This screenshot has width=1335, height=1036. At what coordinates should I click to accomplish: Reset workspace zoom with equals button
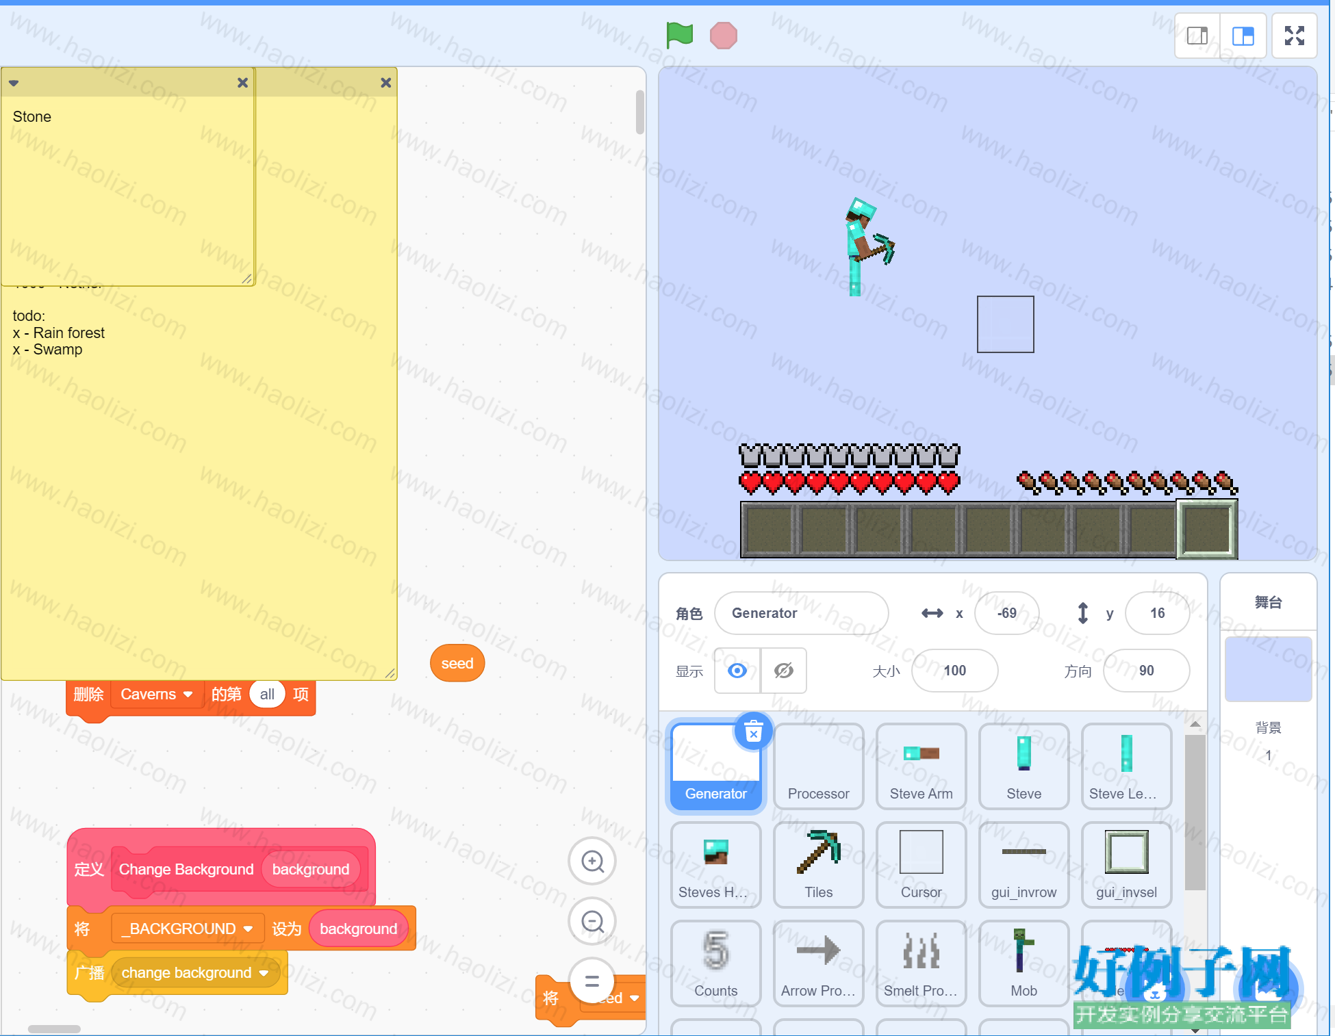pos(592,981)
